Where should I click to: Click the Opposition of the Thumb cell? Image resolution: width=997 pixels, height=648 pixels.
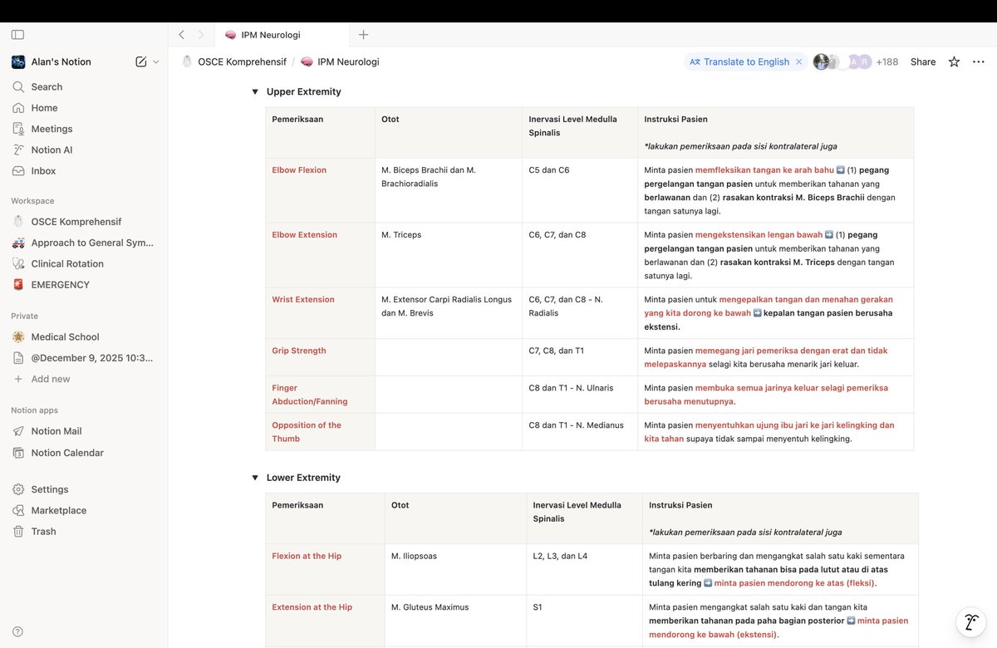point(320,432)
